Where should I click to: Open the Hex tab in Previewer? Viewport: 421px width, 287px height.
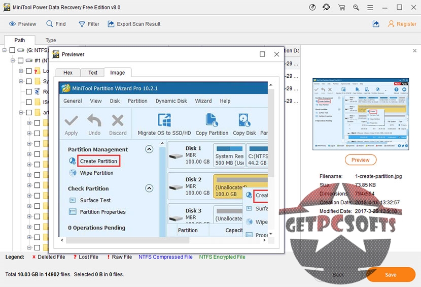tap(68, 73)
